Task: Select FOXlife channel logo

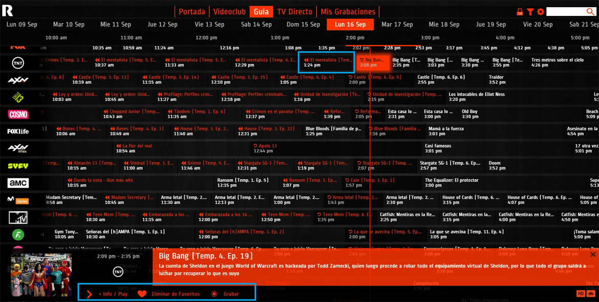Action: coord(18,131)
